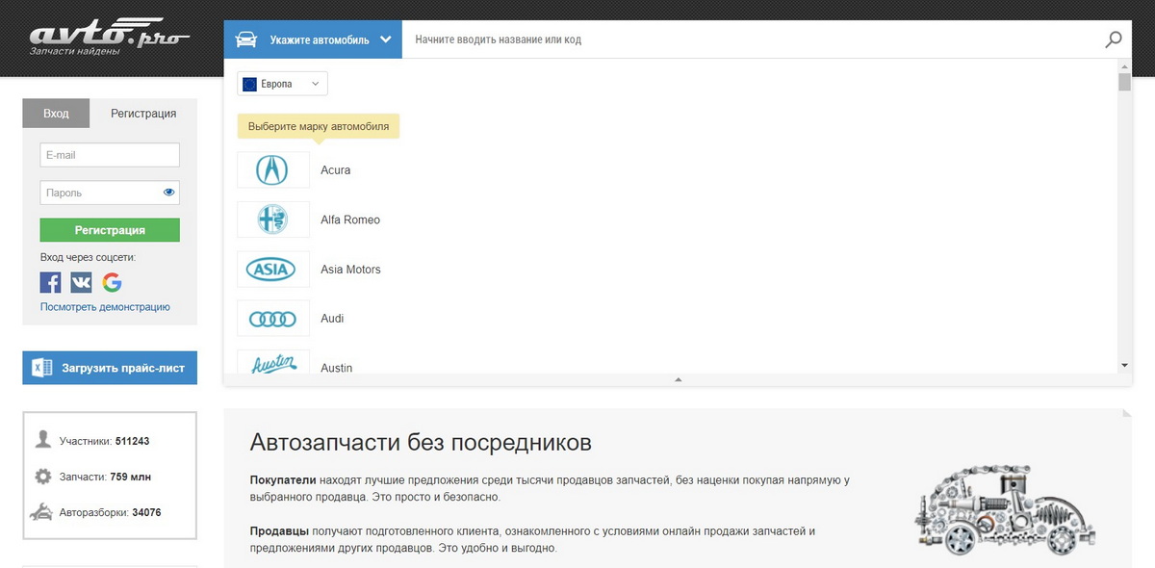
Task: Click the car icon in vehicle selector
Action: coord(246,39)
